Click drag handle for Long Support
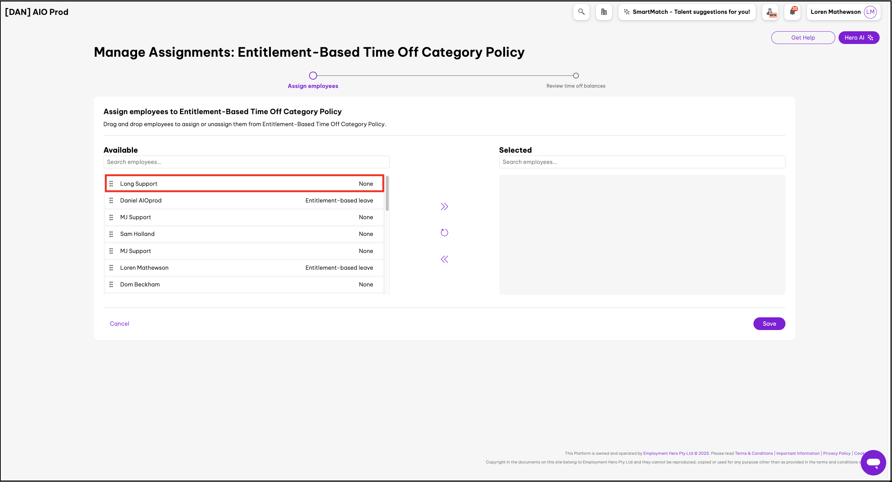 click(x=111, y=184)
